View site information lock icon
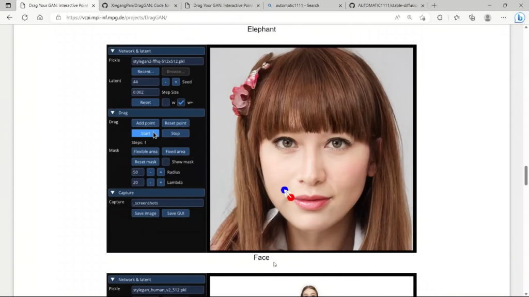 coord(58,18)
